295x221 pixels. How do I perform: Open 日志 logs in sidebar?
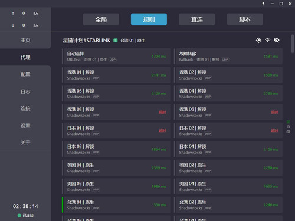pyautogui.click(x=25, y=91)
